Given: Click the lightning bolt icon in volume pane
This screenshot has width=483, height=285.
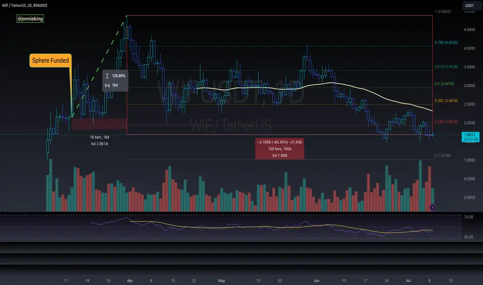Looking at the screenshot, I should coord(433,207).
